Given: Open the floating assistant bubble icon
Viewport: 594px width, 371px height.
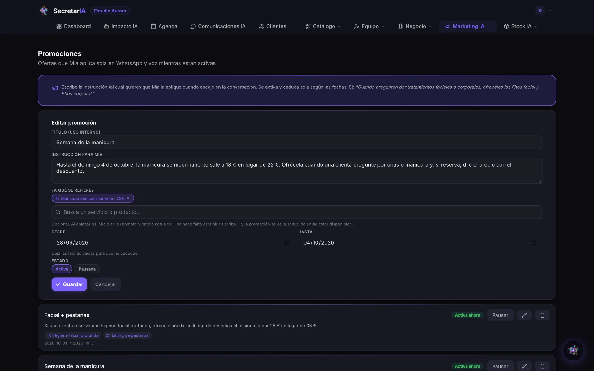Looking at the screenshot, I should pos(573,350).
